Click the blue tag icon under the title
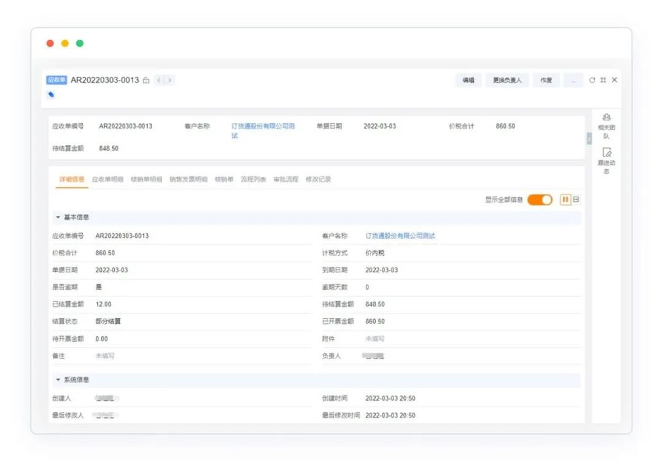Viewport: 663px width, 470px height. [x=51, y=94]
